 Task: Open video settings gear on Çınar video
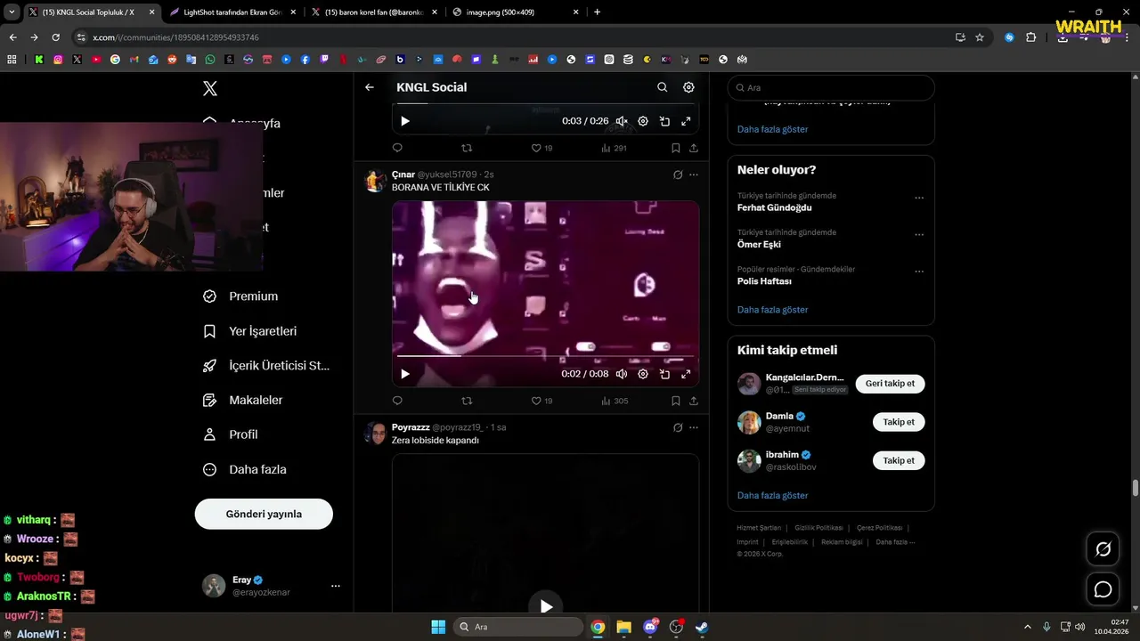643,374
